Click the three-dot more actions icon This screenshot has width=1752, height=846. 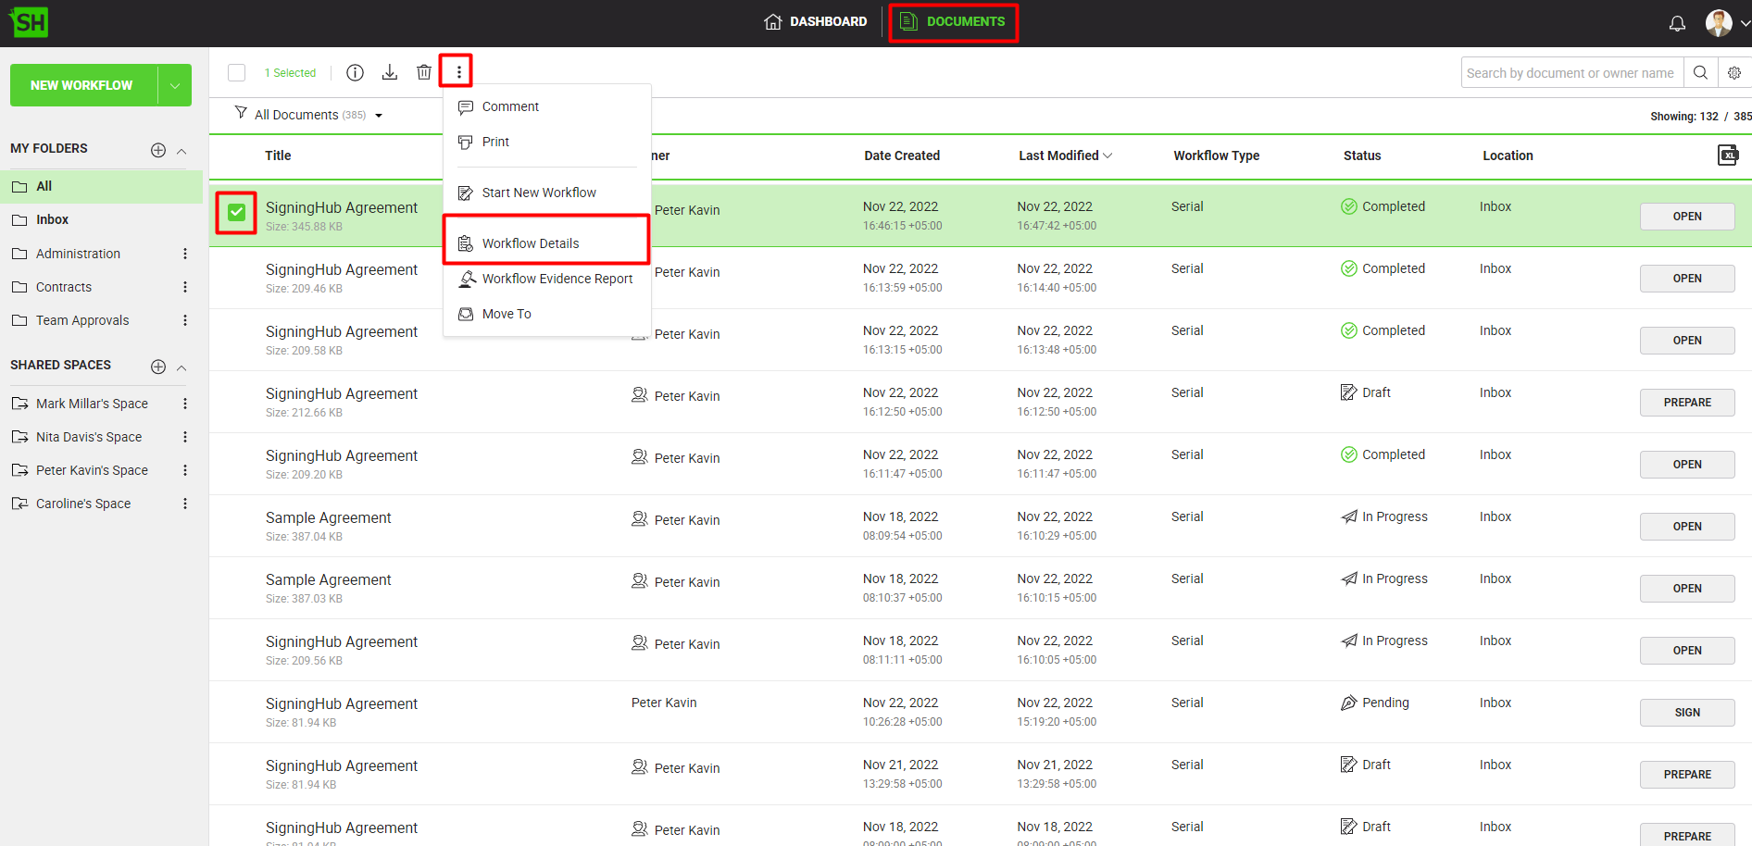(457, 72)
